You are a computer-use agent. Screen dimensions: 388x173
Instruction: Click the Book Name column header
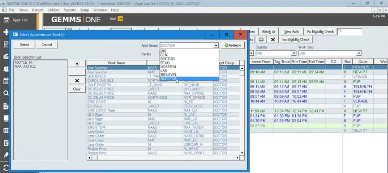coord(117,63)
